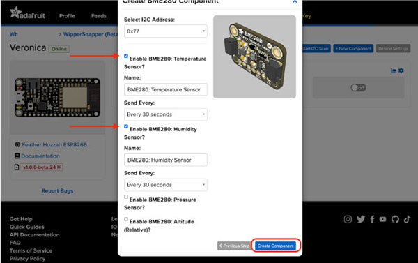This screenshot has height=263, width=418.
Task: Enable the BME280 Altitude (Relative) checkbox
Action: pos(126,219)
